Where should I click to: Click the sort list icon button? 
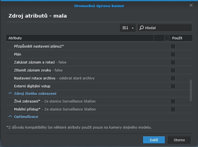coord(125,28)
